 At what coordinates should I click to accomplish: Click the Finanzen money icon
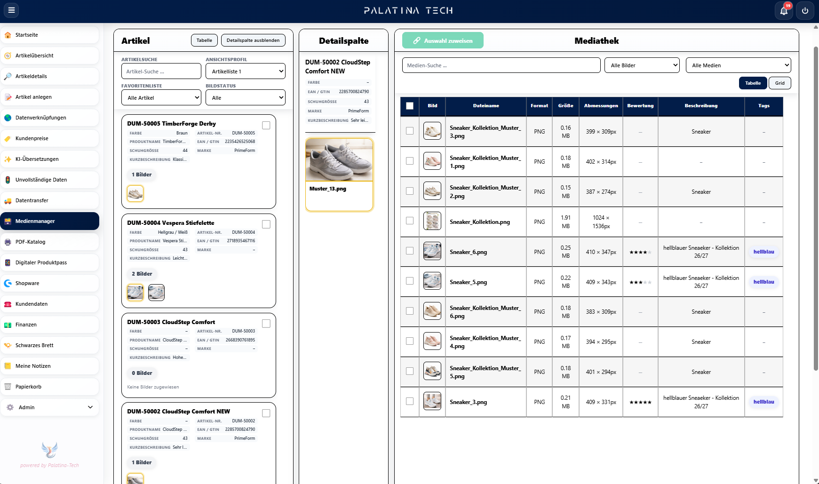coord(8,325)
